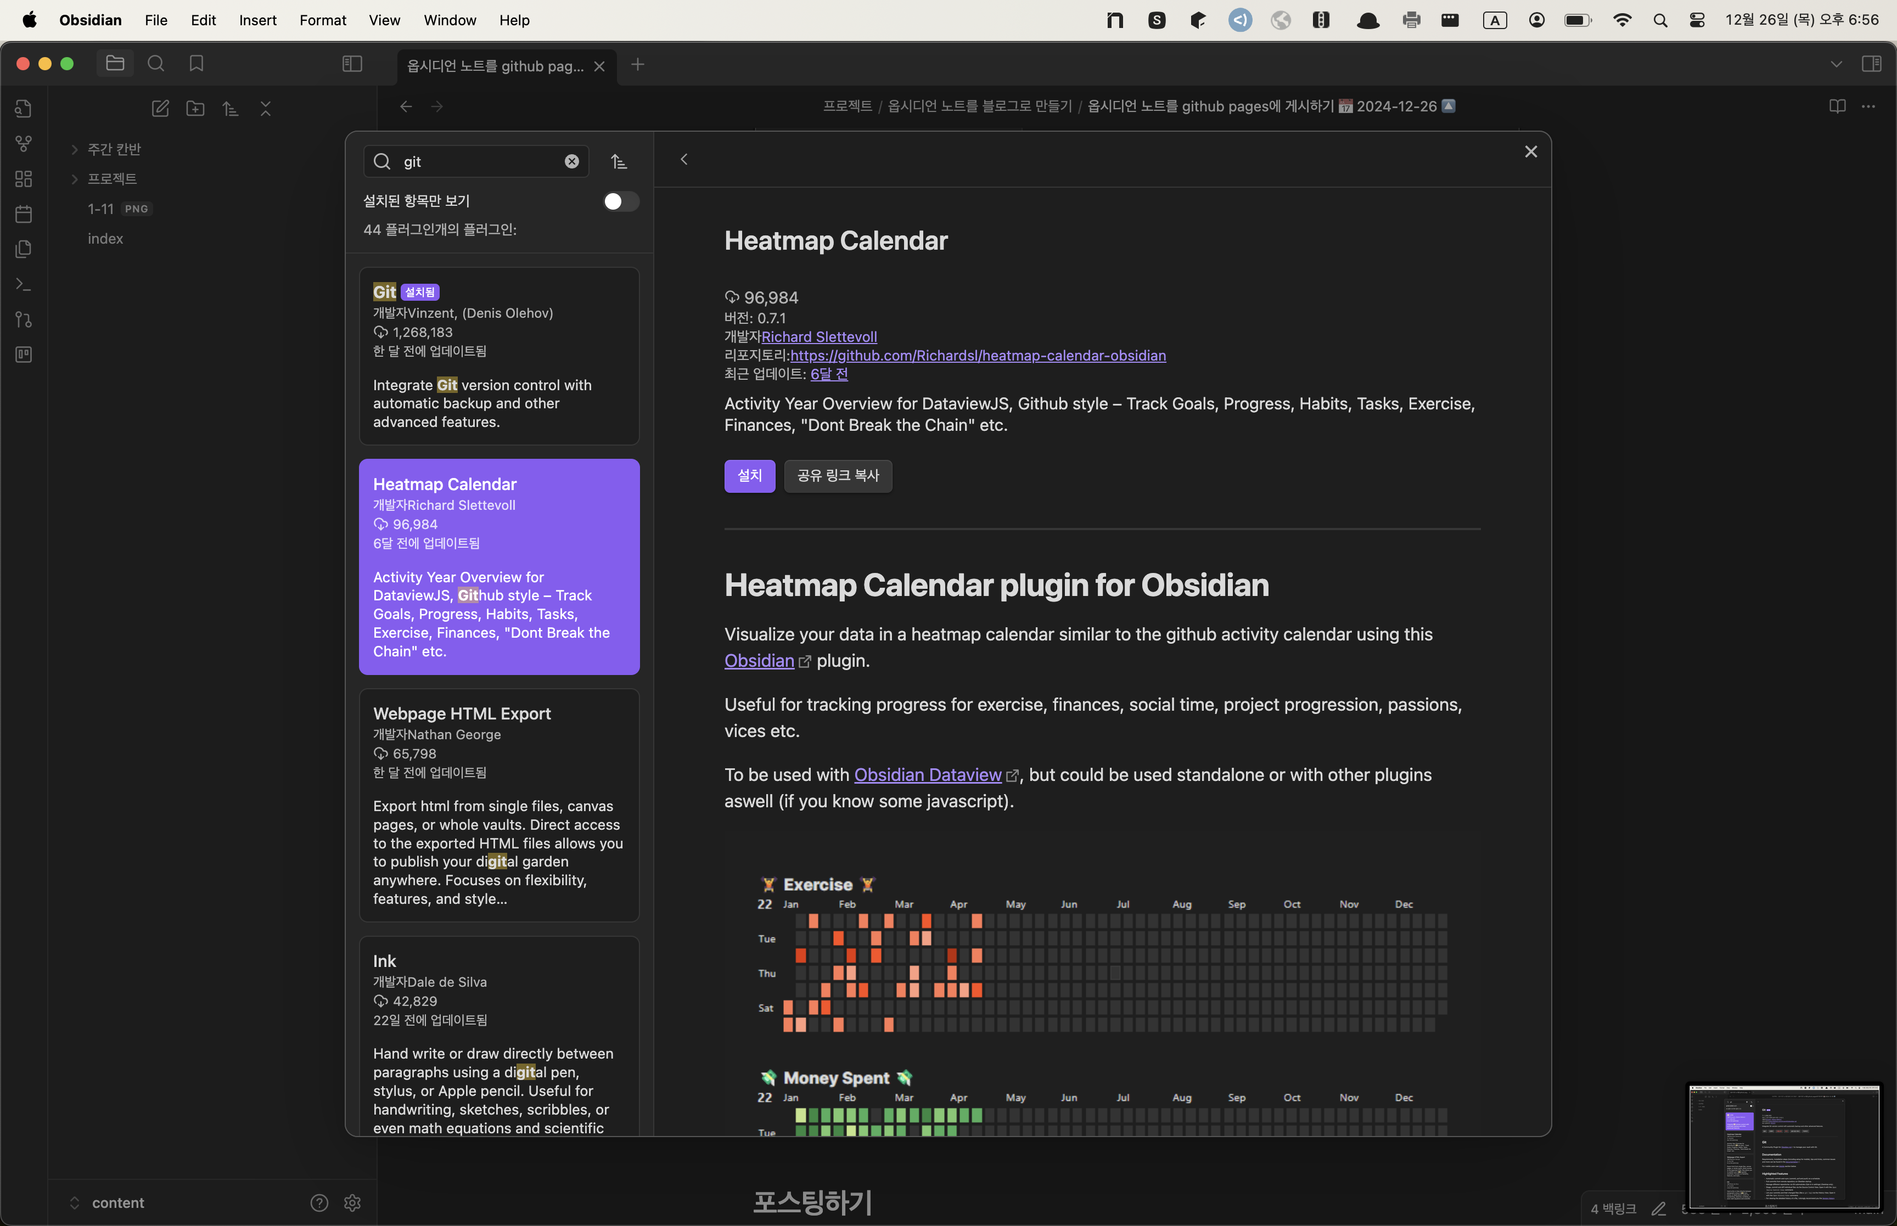The image size is (1897, 1226).
Task: Click the 공유 링크 복사 button
Action: 838,476
